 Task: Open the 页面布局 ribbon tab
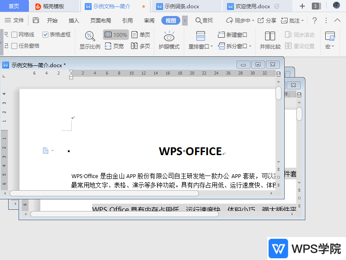coord(100,20)
